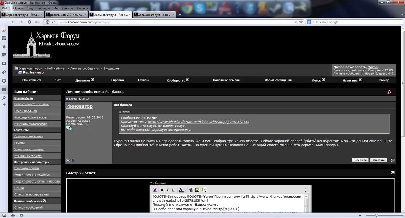Collapse the Быстрый ответ section
The image size is (405, 218).
click(393, 173)
